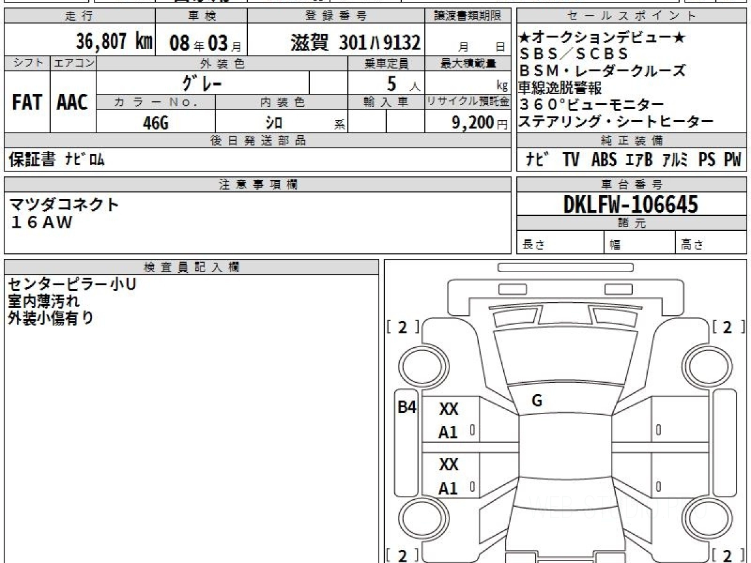The height and width of the screenshot is (563, 751).
Task: Click the 車台番号 header
Action: [x=632, y=185]
